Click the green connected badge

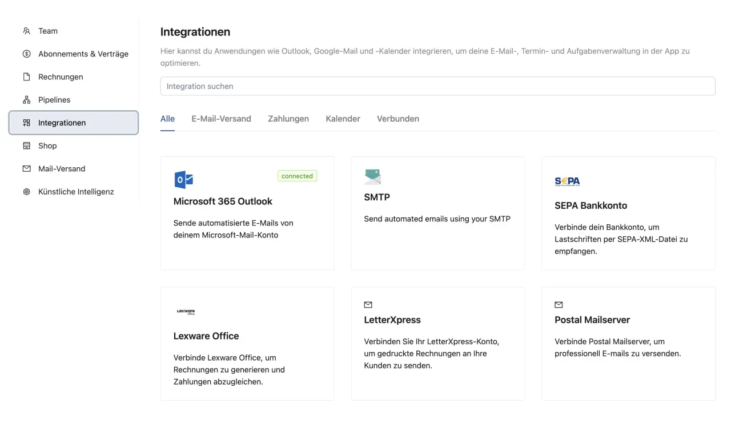pyautogui.click(x=297, y=176)
